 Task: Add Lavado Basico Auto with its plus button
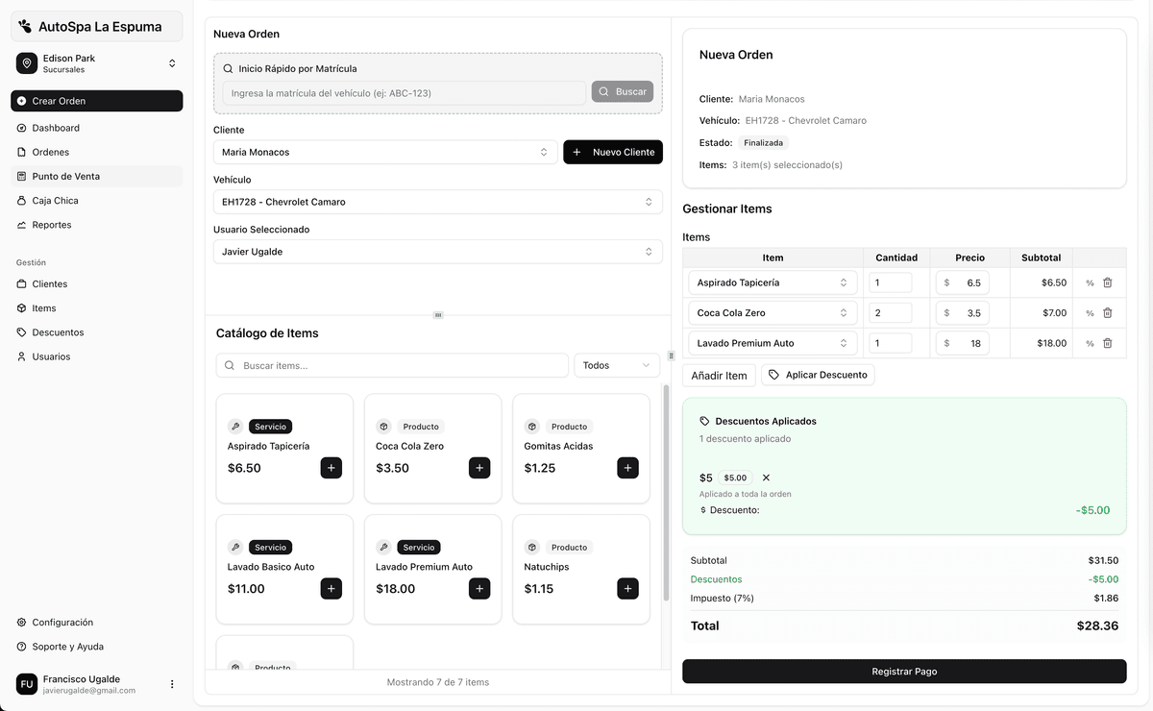[x=331, y=588]
